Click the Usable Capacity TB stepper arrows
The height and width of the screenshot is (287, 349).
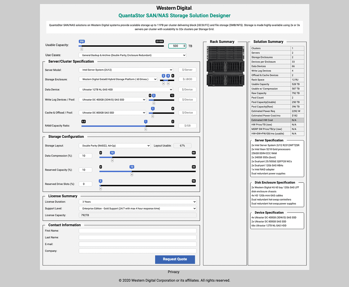point(184,46)
